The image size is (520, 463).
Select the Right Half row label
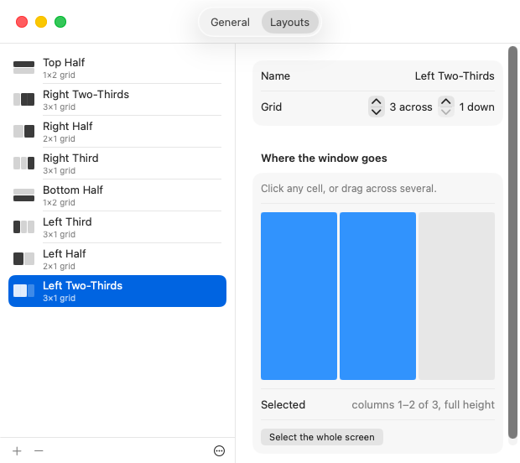(68, 126)
